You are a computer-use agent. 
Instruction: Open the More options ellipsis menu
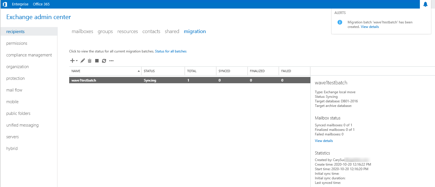pyautogui.click(x=111, y=61)
